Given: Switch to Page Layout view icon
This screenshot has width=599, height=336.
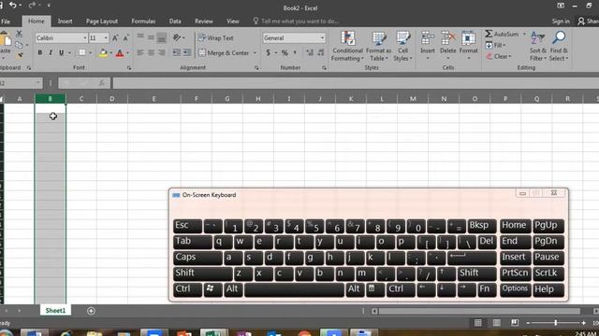Looking at the screenshot, I should click(496, 323).
